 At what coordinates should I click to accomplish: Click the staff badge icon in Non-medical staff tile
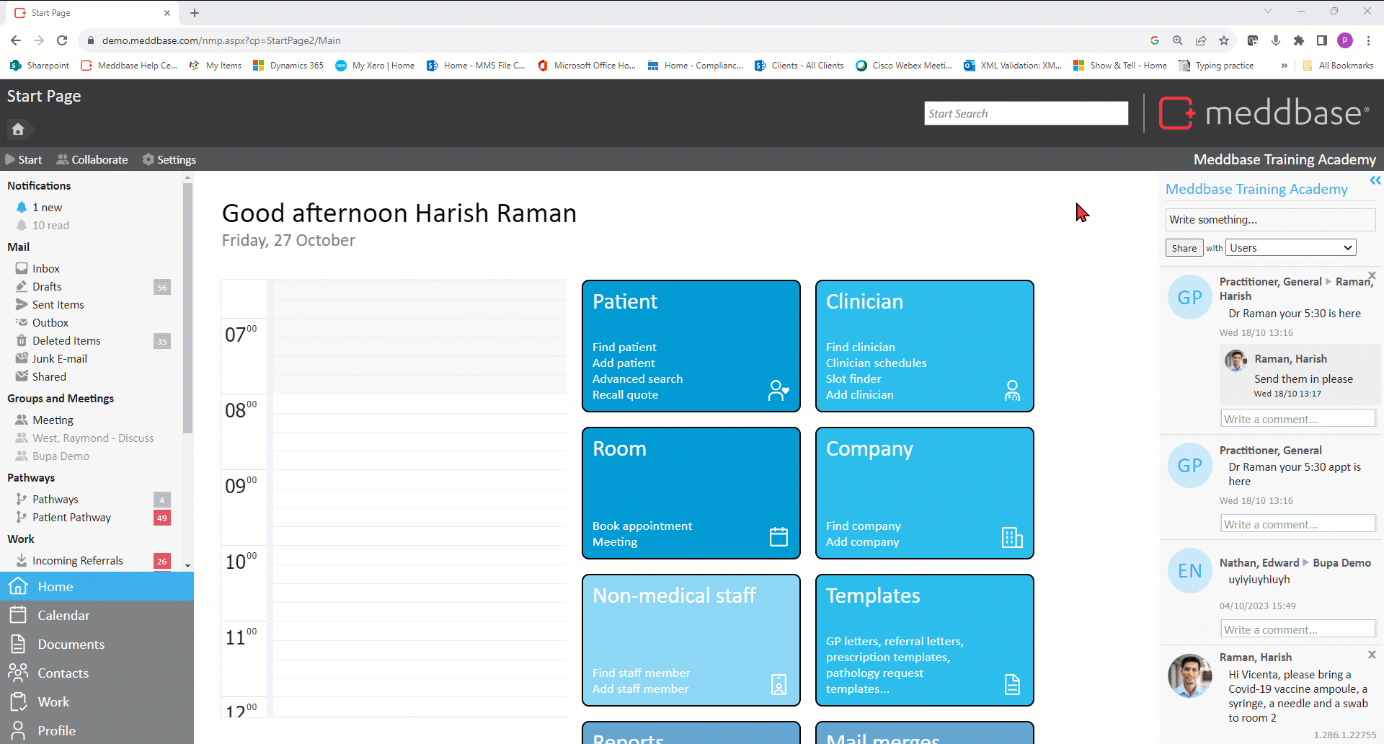pyautogui.click(x=778, y=684)
